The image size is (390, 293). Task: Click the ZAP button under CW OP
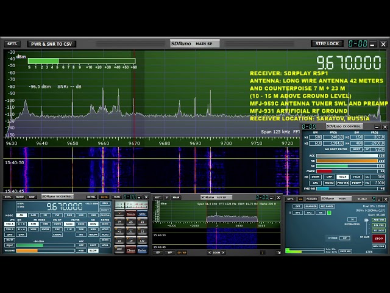coord(57,230)
